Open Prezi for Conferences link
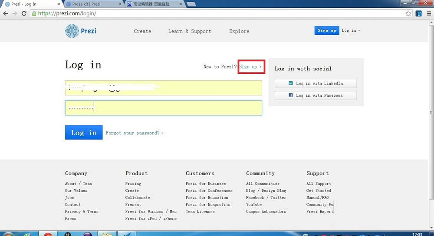The width and height of the screenshot is (434, 236). point(209,190)
